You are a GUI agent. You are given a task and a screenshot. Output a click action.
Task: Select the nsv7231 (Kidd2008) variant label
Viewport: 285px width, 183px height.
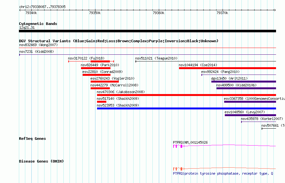click(37, 52)
